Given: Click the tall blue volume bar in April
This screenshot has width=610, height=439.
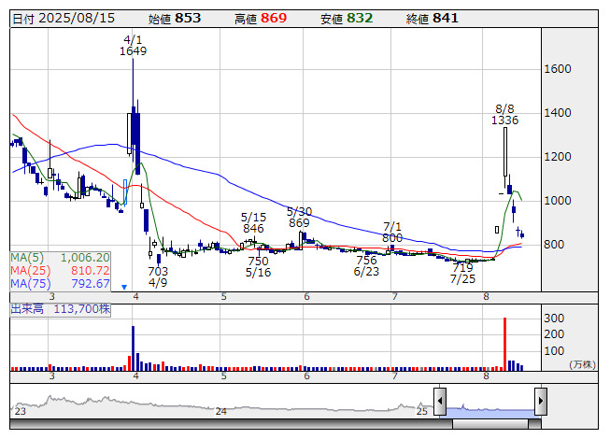Looking at the screenshot, I should (133, 348).
